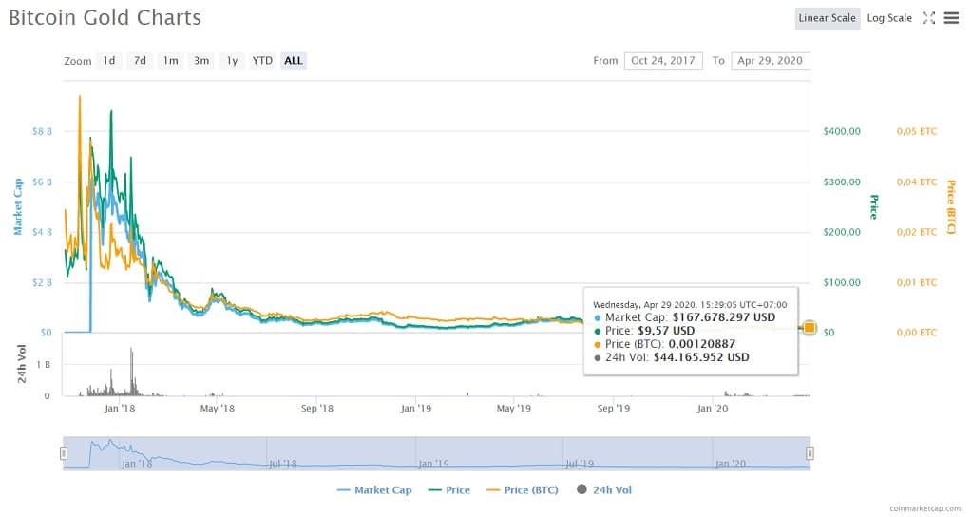Screen dimensions: 972x517
Task: Click the $8 B market cap axis label
Action: 42,131
